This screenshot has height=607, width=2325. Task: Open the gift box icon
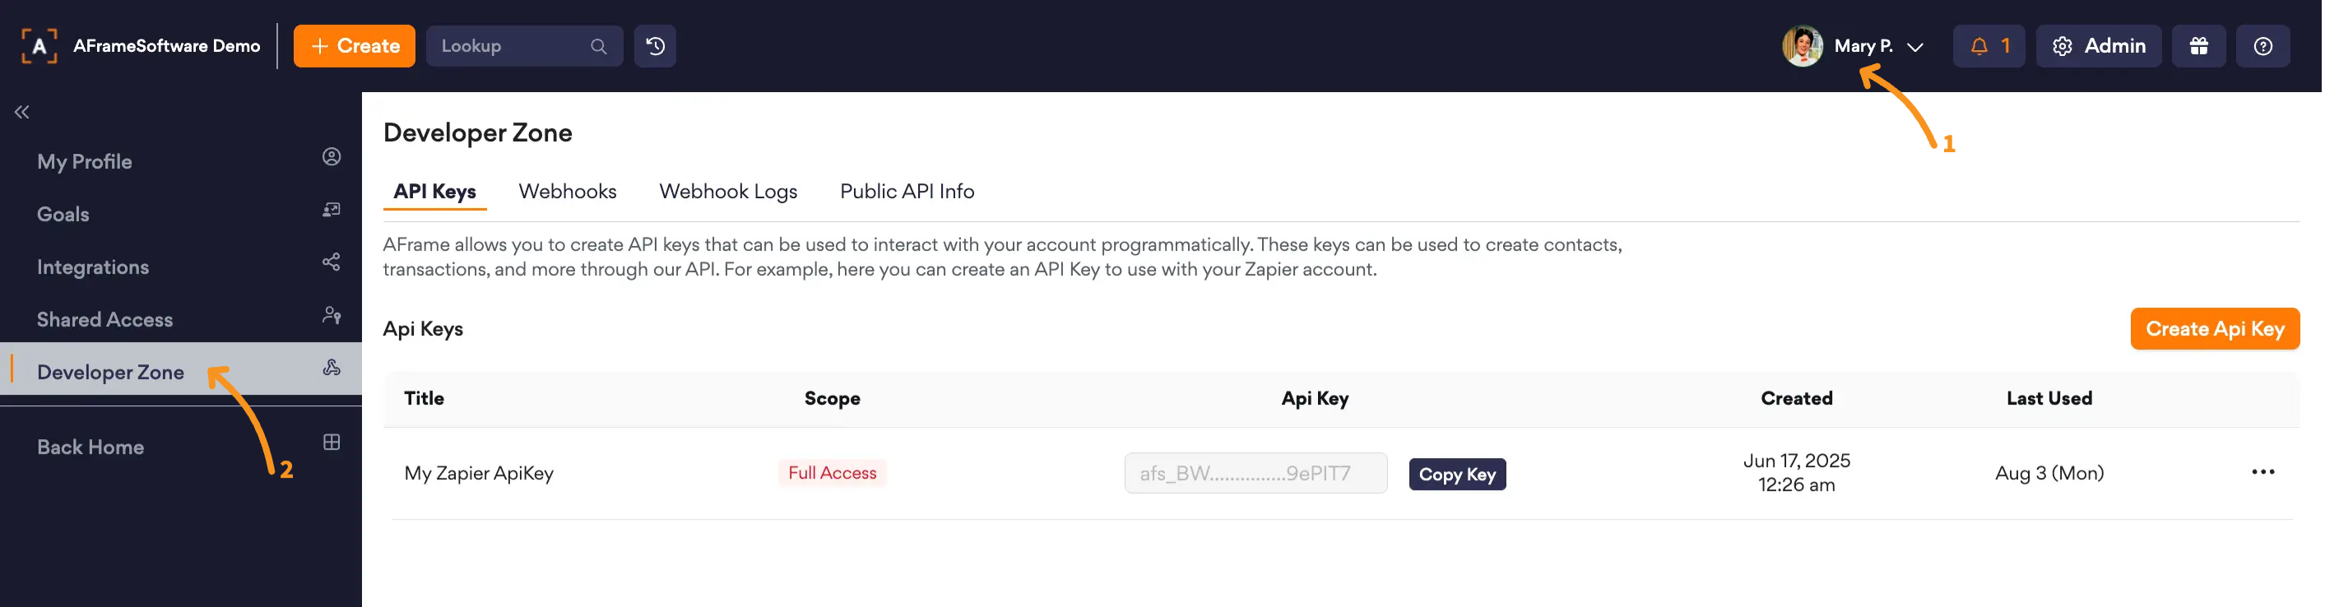click(2198, 46)
